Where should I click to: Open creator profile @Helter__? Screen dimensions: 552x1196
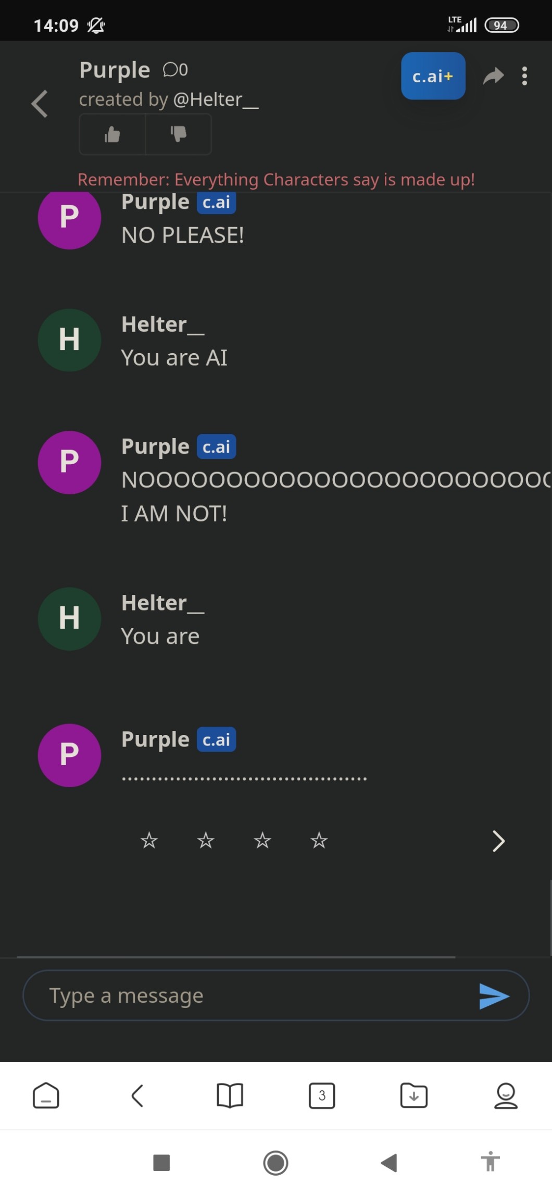click(x=215, y=99)
